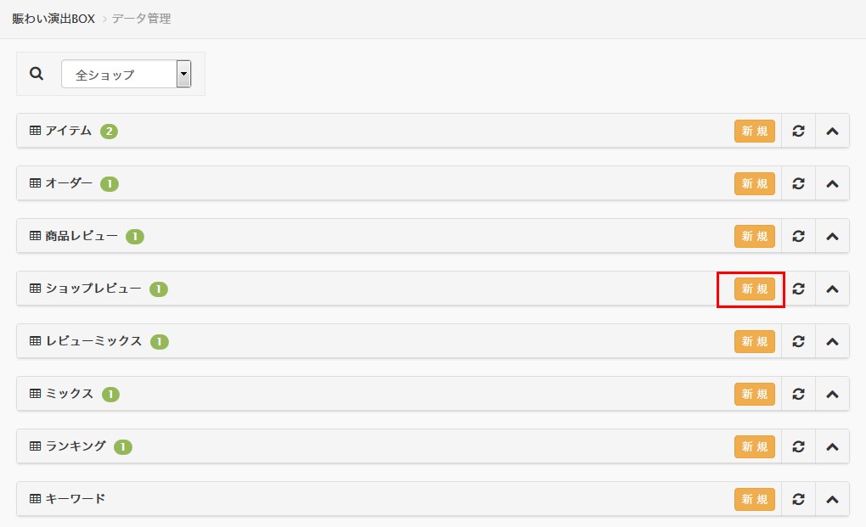866x527 pixels.
Task: Click the search magnifier icon
Action: (x=37, y=74)
